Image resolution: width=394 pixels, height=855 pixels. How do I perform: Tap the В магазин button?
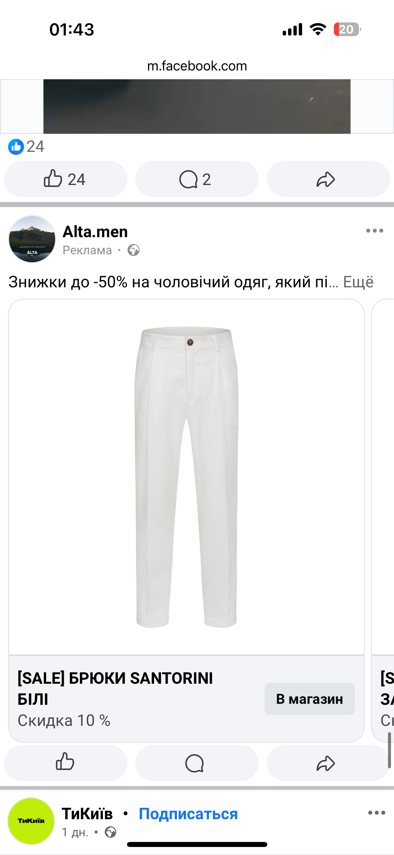coord(309,699)
